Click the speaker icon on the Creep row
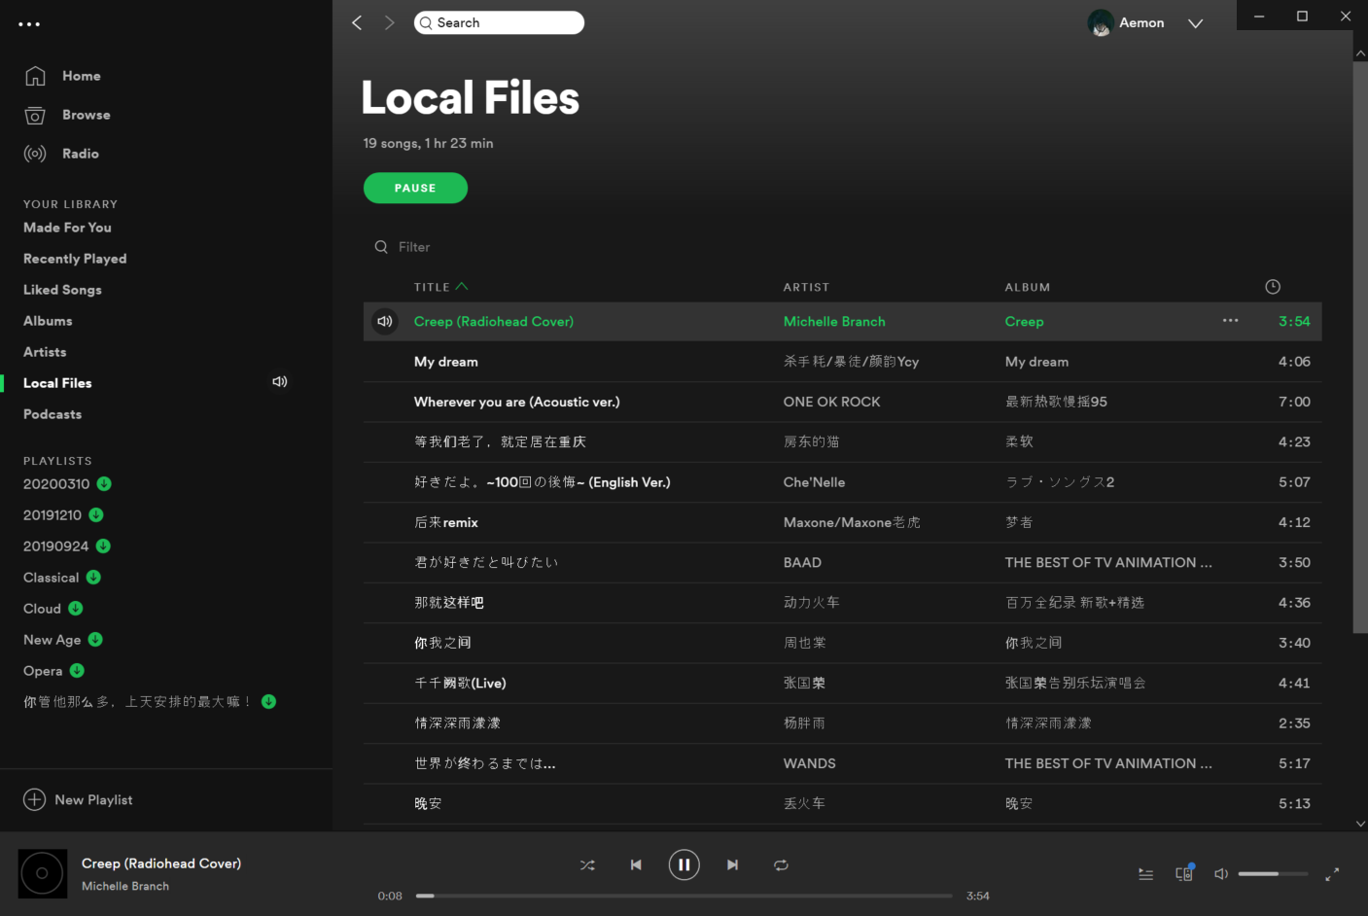The image size is (1368, 916). tap(385, 321)
